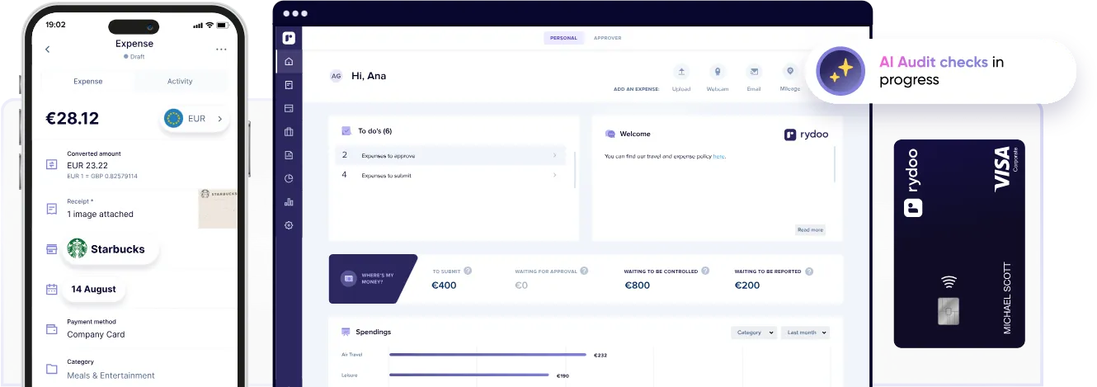This screenshot has width=1097, height=387.
Task: Open the expenses document icon in the sidebar
Action: tap(289, 85)
